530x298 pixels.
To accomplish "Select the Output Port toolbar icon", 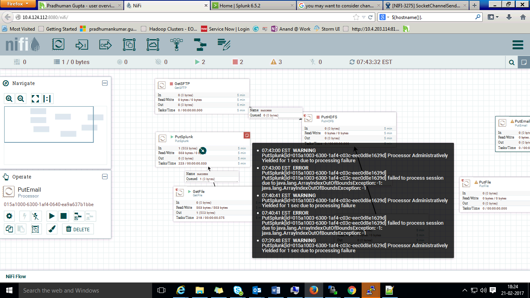I will coord(106,45).
